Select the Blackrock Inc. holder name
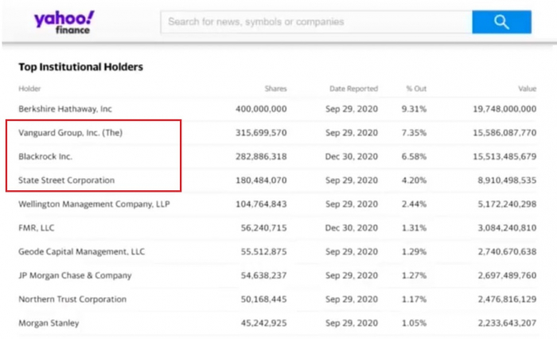This screenshot has width=557, height=339. tap(45, 156)
